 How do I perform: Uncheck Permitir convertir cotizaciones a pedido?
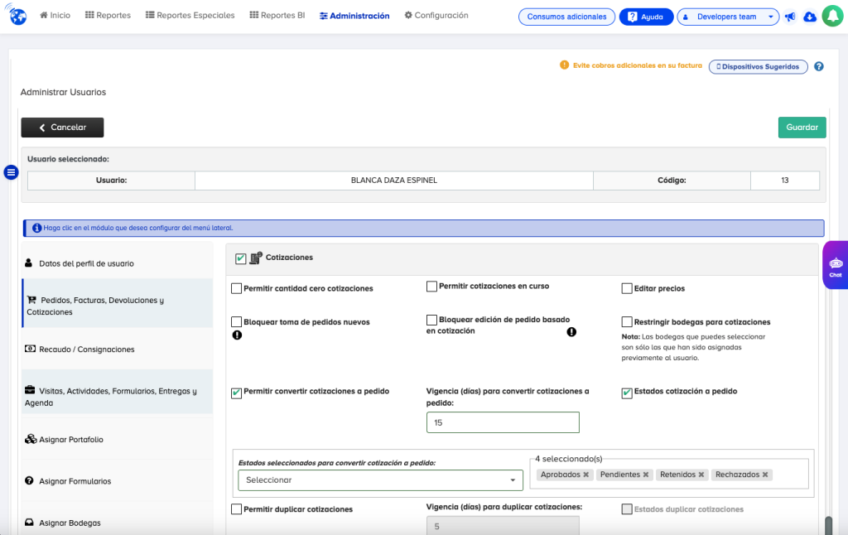(x=238, y=392)
